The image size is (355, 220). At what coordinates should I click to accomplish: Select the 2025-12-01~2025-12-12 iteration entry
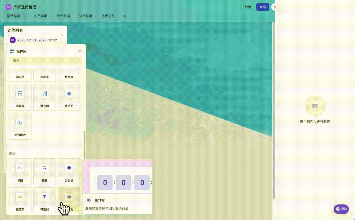[x=35, y=40]
